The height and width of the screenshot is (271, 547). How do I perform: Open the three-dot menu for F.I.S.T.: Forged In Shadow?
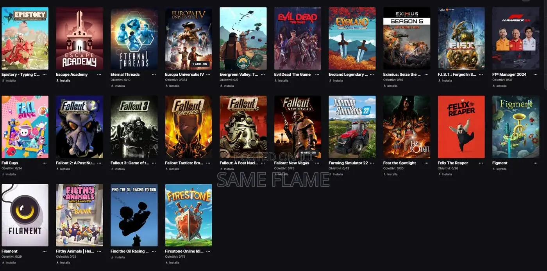(x=481, y=75)
